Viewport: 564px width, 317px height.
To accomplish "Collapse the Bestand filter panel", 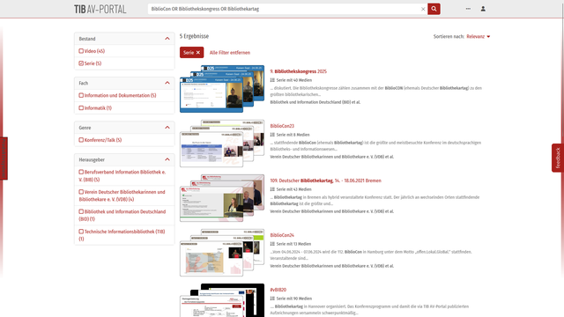I will click(167, 39).
